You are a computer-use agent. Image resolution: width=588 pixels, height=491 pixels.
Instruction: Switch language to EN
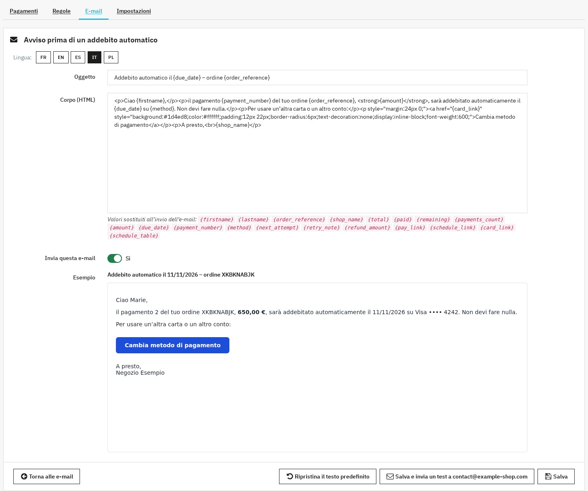click(x=61, y=57)
